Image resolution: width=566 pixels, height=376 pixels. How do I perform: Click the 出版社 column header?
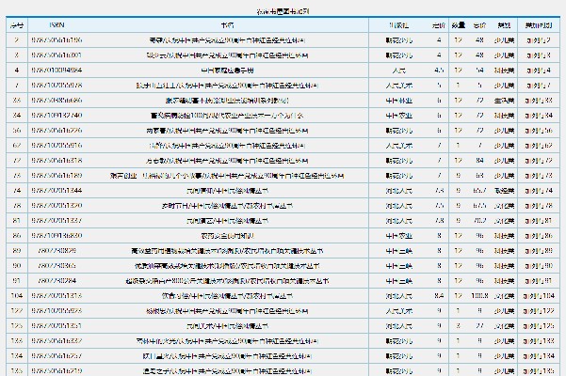(x=399, y=25)
